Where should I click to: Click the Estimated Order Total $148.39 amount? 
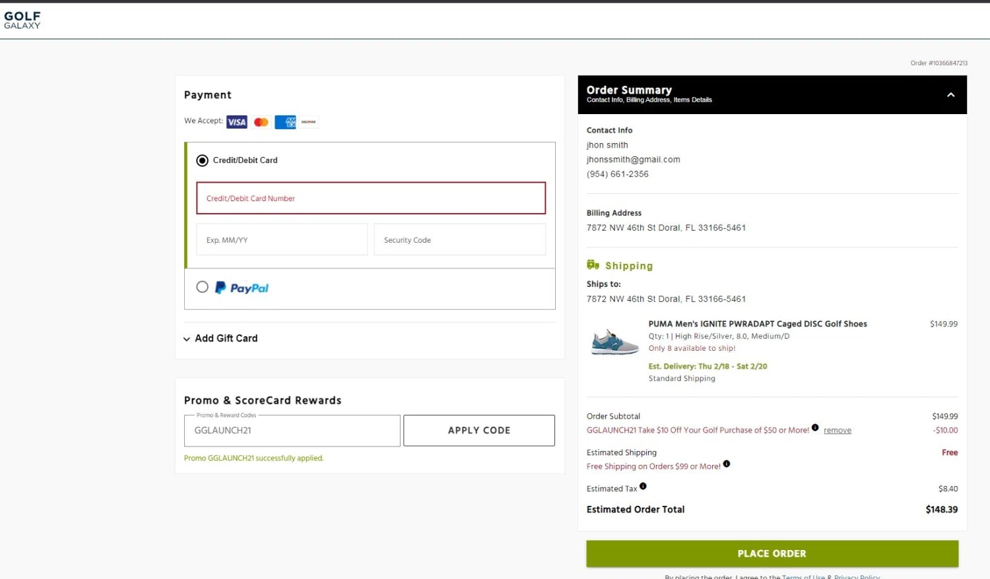[x=942, y=509]
